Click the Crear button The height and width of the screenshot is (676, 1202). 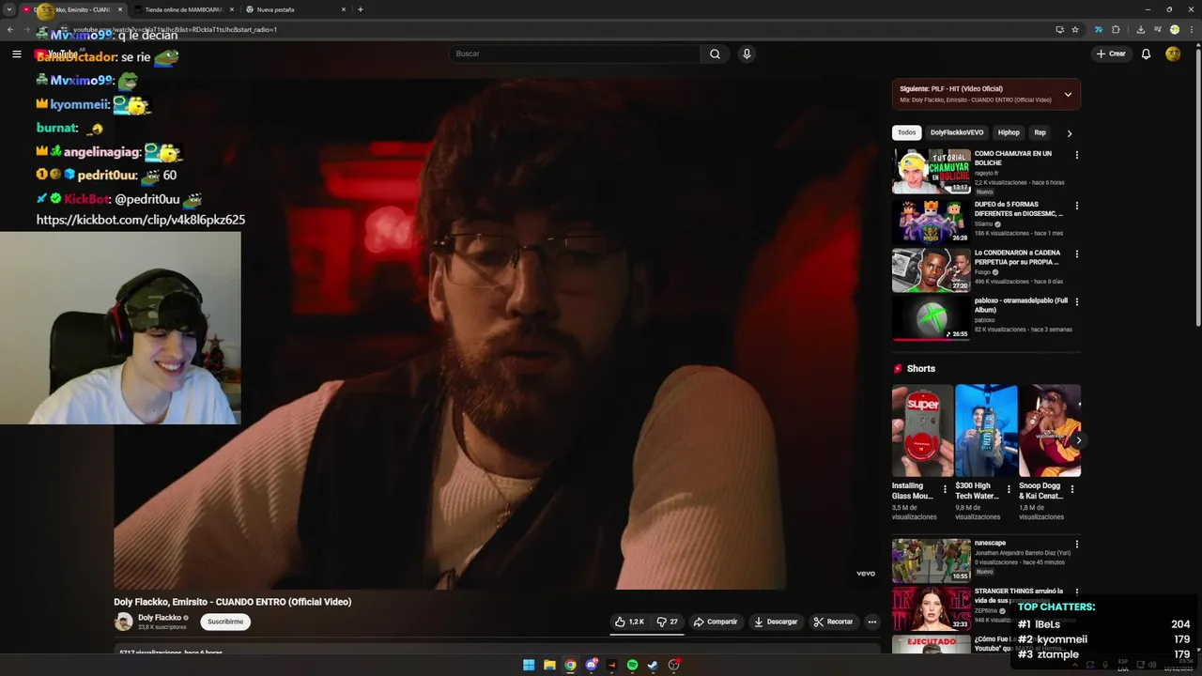pyautogui.click(x=1110, y=54)
